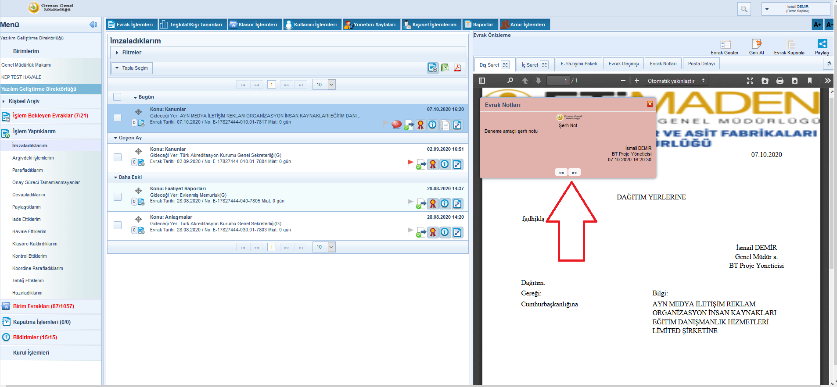
Task: Toggle the select-all checkbox beside Bugün
Action: [x=117, y=97]
